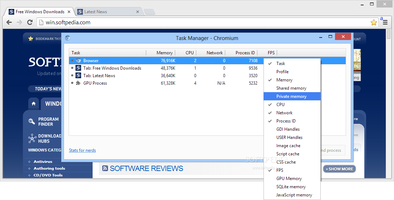Close the Free Windows Downloads tab
Viewport: 394px width, 200px height.
point(69,12)
